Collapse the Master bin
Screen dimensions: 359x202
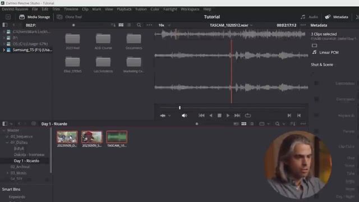(4, 130)
